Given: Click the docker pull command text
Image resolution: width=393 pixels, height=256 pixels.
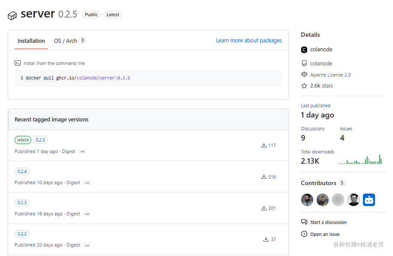Looking at the screenshot, I should (75, 78).
